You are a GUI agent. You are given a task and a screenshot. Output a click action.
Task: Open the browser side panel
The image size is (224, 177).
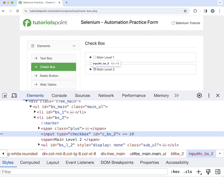(x=205, y=11)
